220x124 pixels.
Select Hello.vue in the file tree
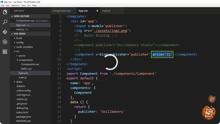click(26, 69)
